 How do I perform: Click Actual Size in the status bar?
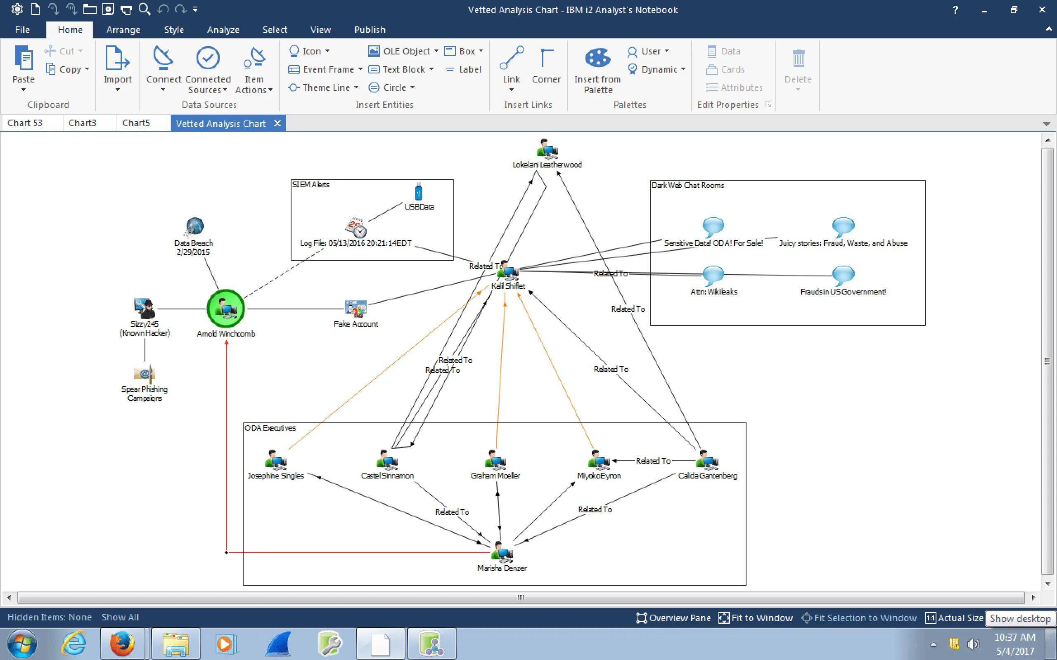pos(954,618)
